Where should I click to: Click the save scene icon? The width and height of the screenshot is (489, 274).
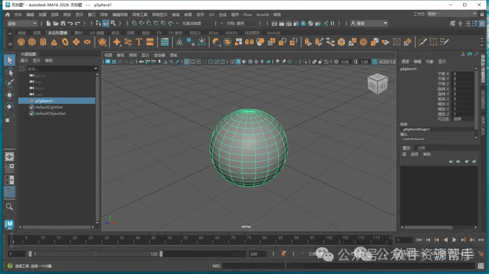pos(63,24)
